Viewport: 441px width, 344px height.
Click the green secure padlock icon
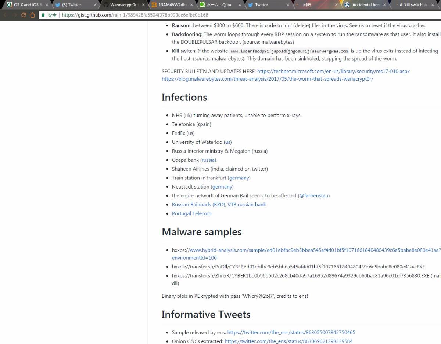[43, 15]
